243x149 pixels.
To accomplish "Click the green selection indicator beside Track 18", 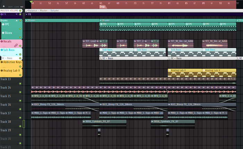I will (24, 124).
